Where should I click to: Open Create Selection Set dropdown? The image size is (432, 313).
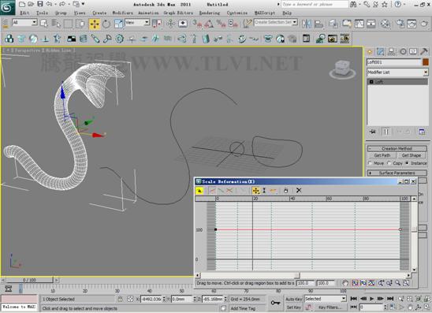275,22
